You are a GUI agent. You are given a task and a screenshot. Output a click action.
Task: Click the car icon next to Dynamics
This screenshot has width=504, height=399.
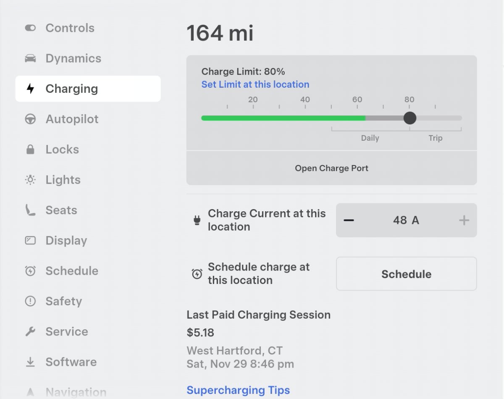pyautogui.click(x=30, y=58)
